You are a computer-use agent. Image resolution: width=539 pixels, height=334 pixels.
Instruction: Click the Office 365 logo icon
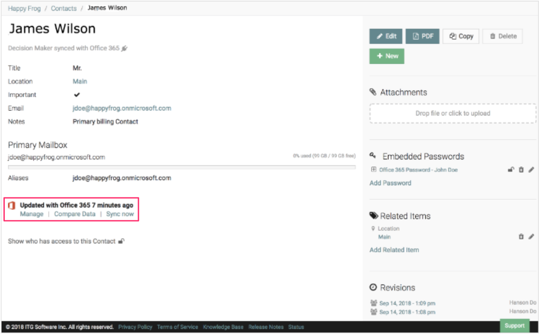[12, 205]
